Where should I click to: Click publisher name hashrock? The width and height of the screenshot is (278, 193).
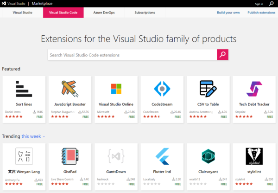pos(103,180)
